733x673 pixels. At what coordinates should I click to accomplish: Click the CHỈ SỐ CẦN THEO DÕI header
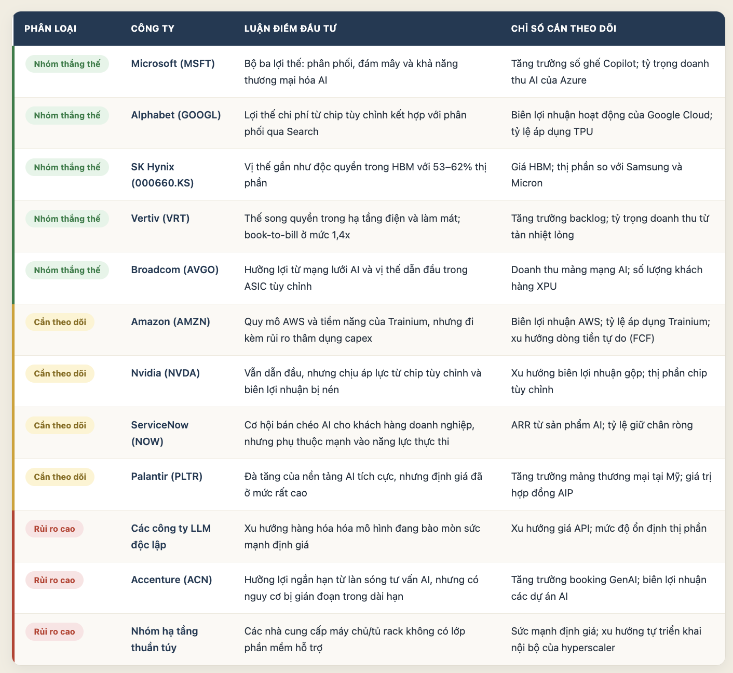pos(563,29)
